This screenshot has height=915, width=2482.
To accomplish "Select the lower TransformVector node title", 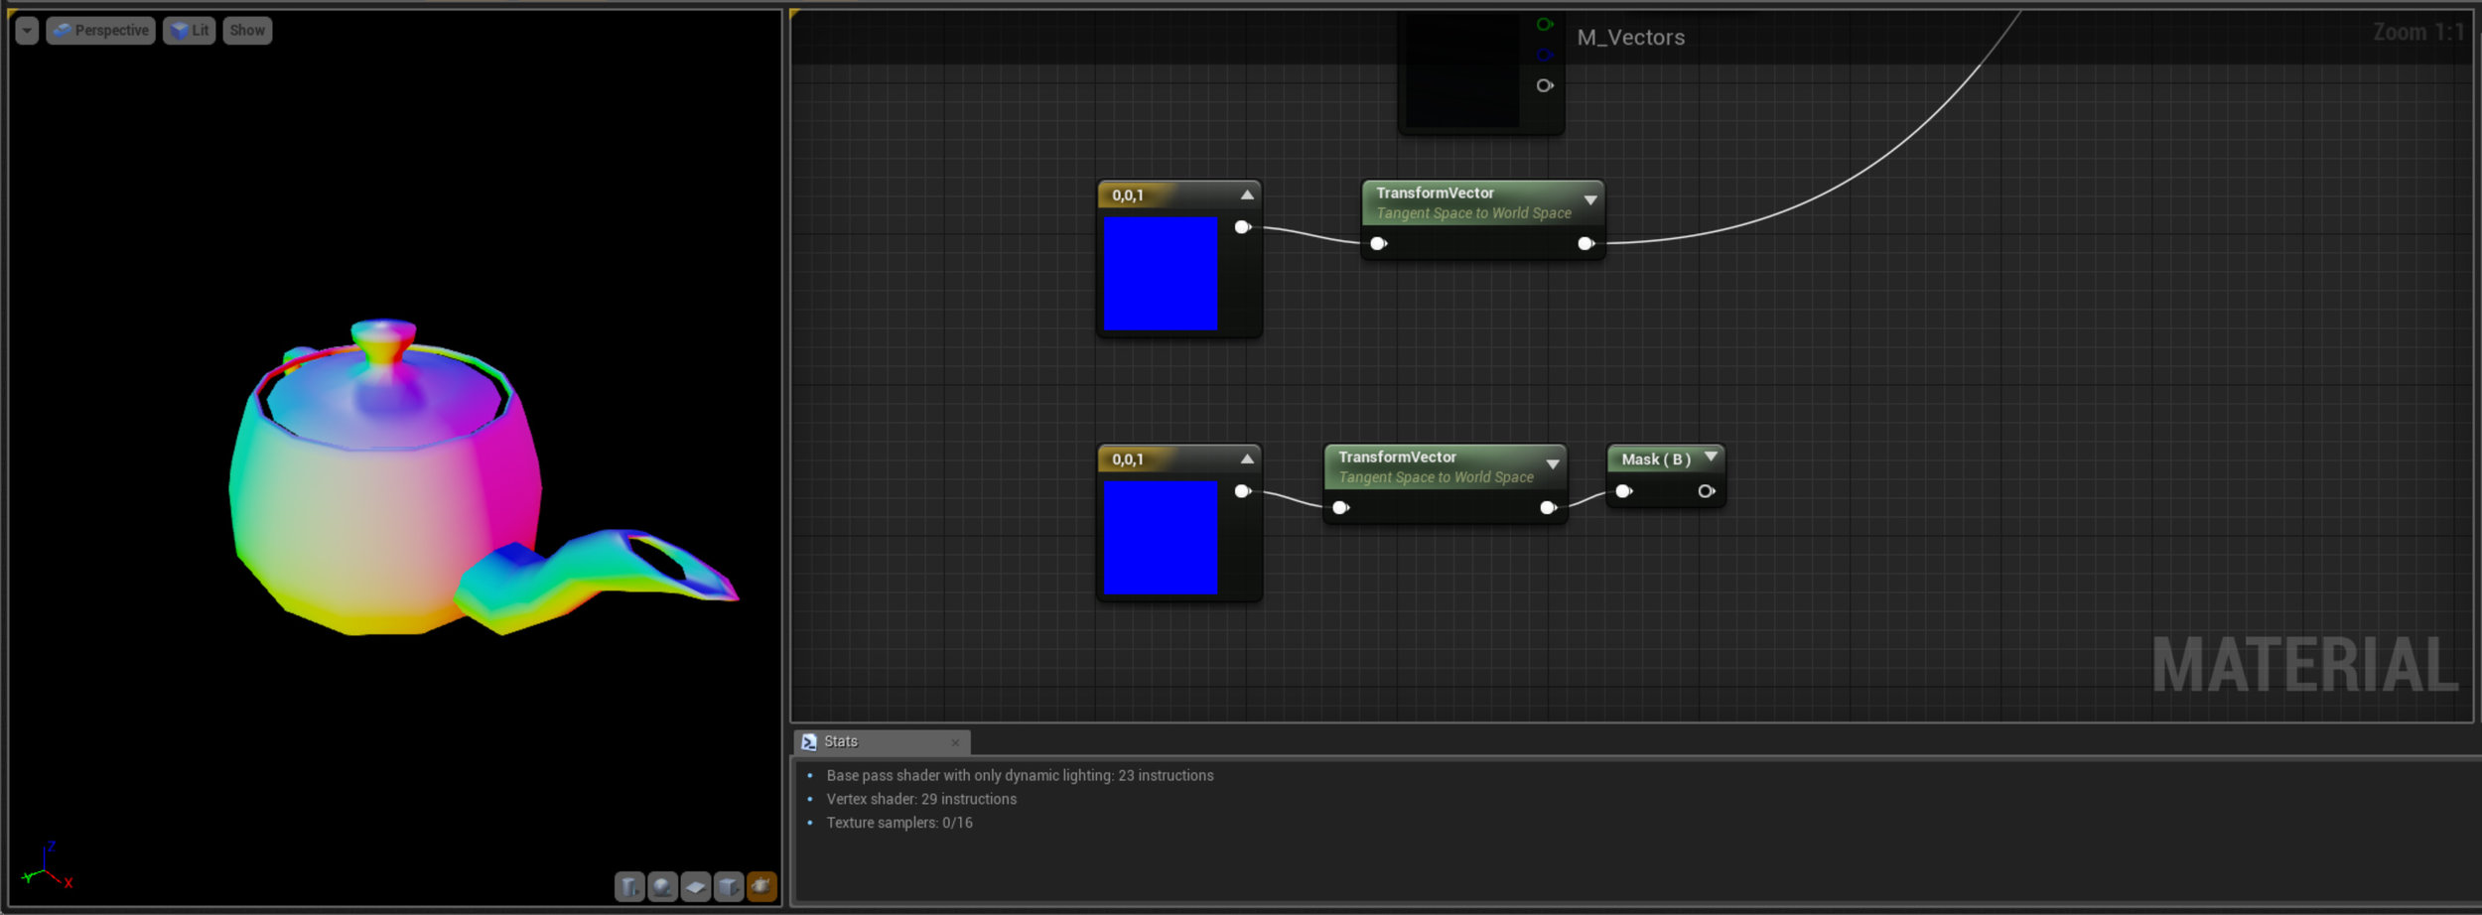I will tap(1397, 457).
